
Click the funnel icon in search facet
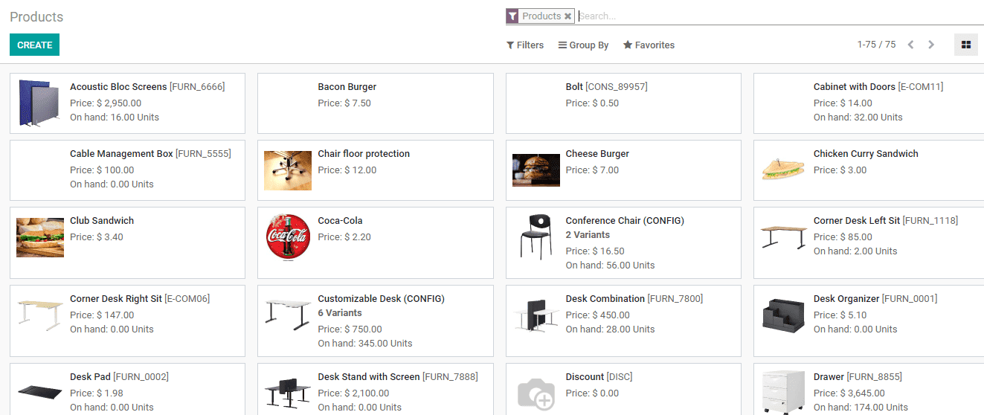click(512, 16)
